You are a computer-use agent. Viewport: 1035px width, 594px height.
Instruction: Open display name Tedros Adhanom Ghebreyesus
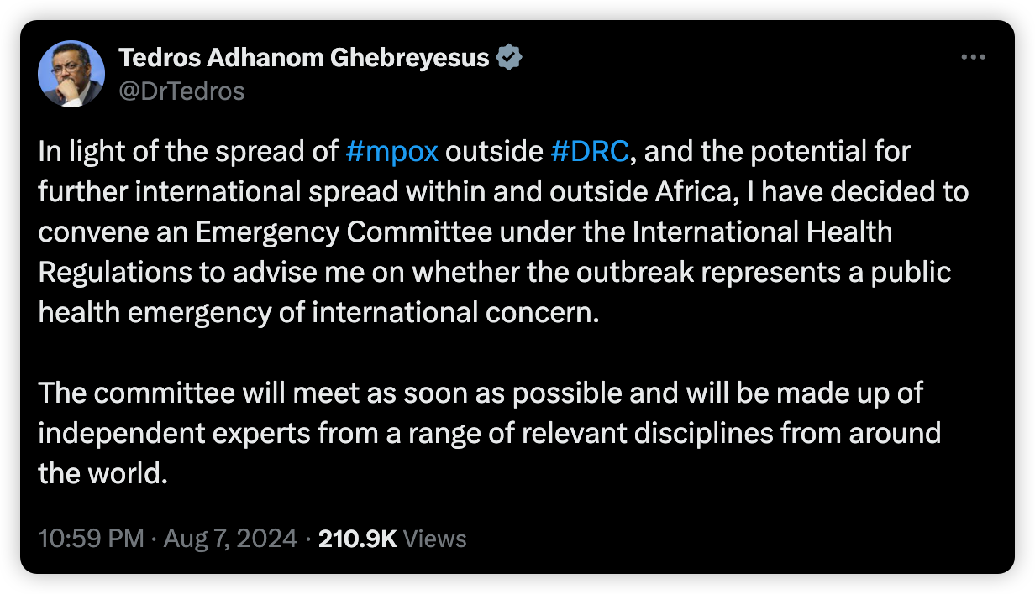[304, 58]
